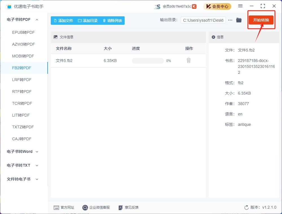Click the 官方网址 website icon

coord(56,208)
